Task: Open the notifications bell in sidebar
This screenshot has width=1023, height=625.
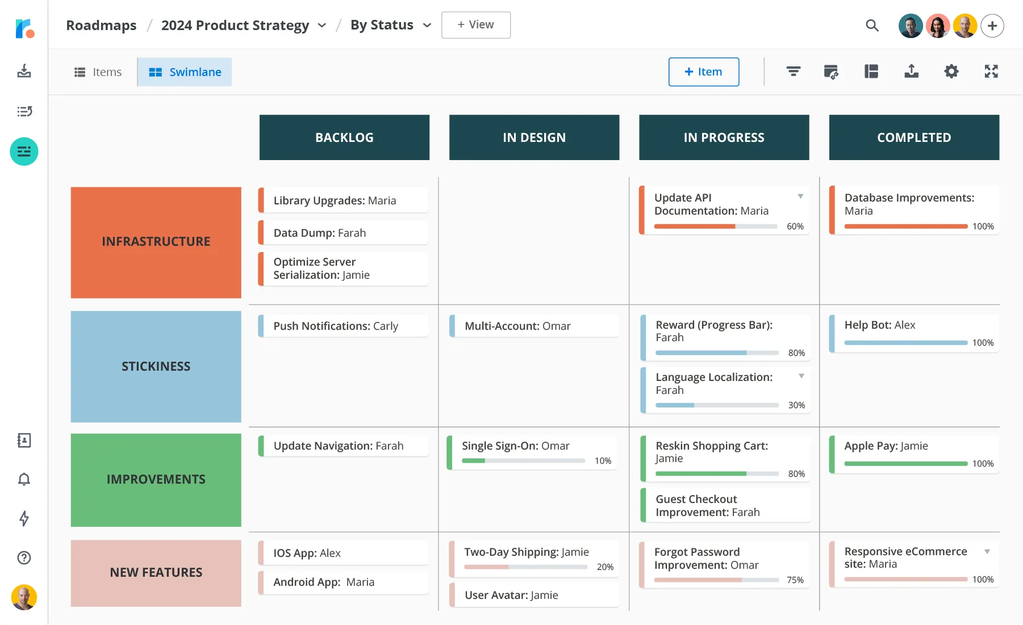Action: coord(24,480)
